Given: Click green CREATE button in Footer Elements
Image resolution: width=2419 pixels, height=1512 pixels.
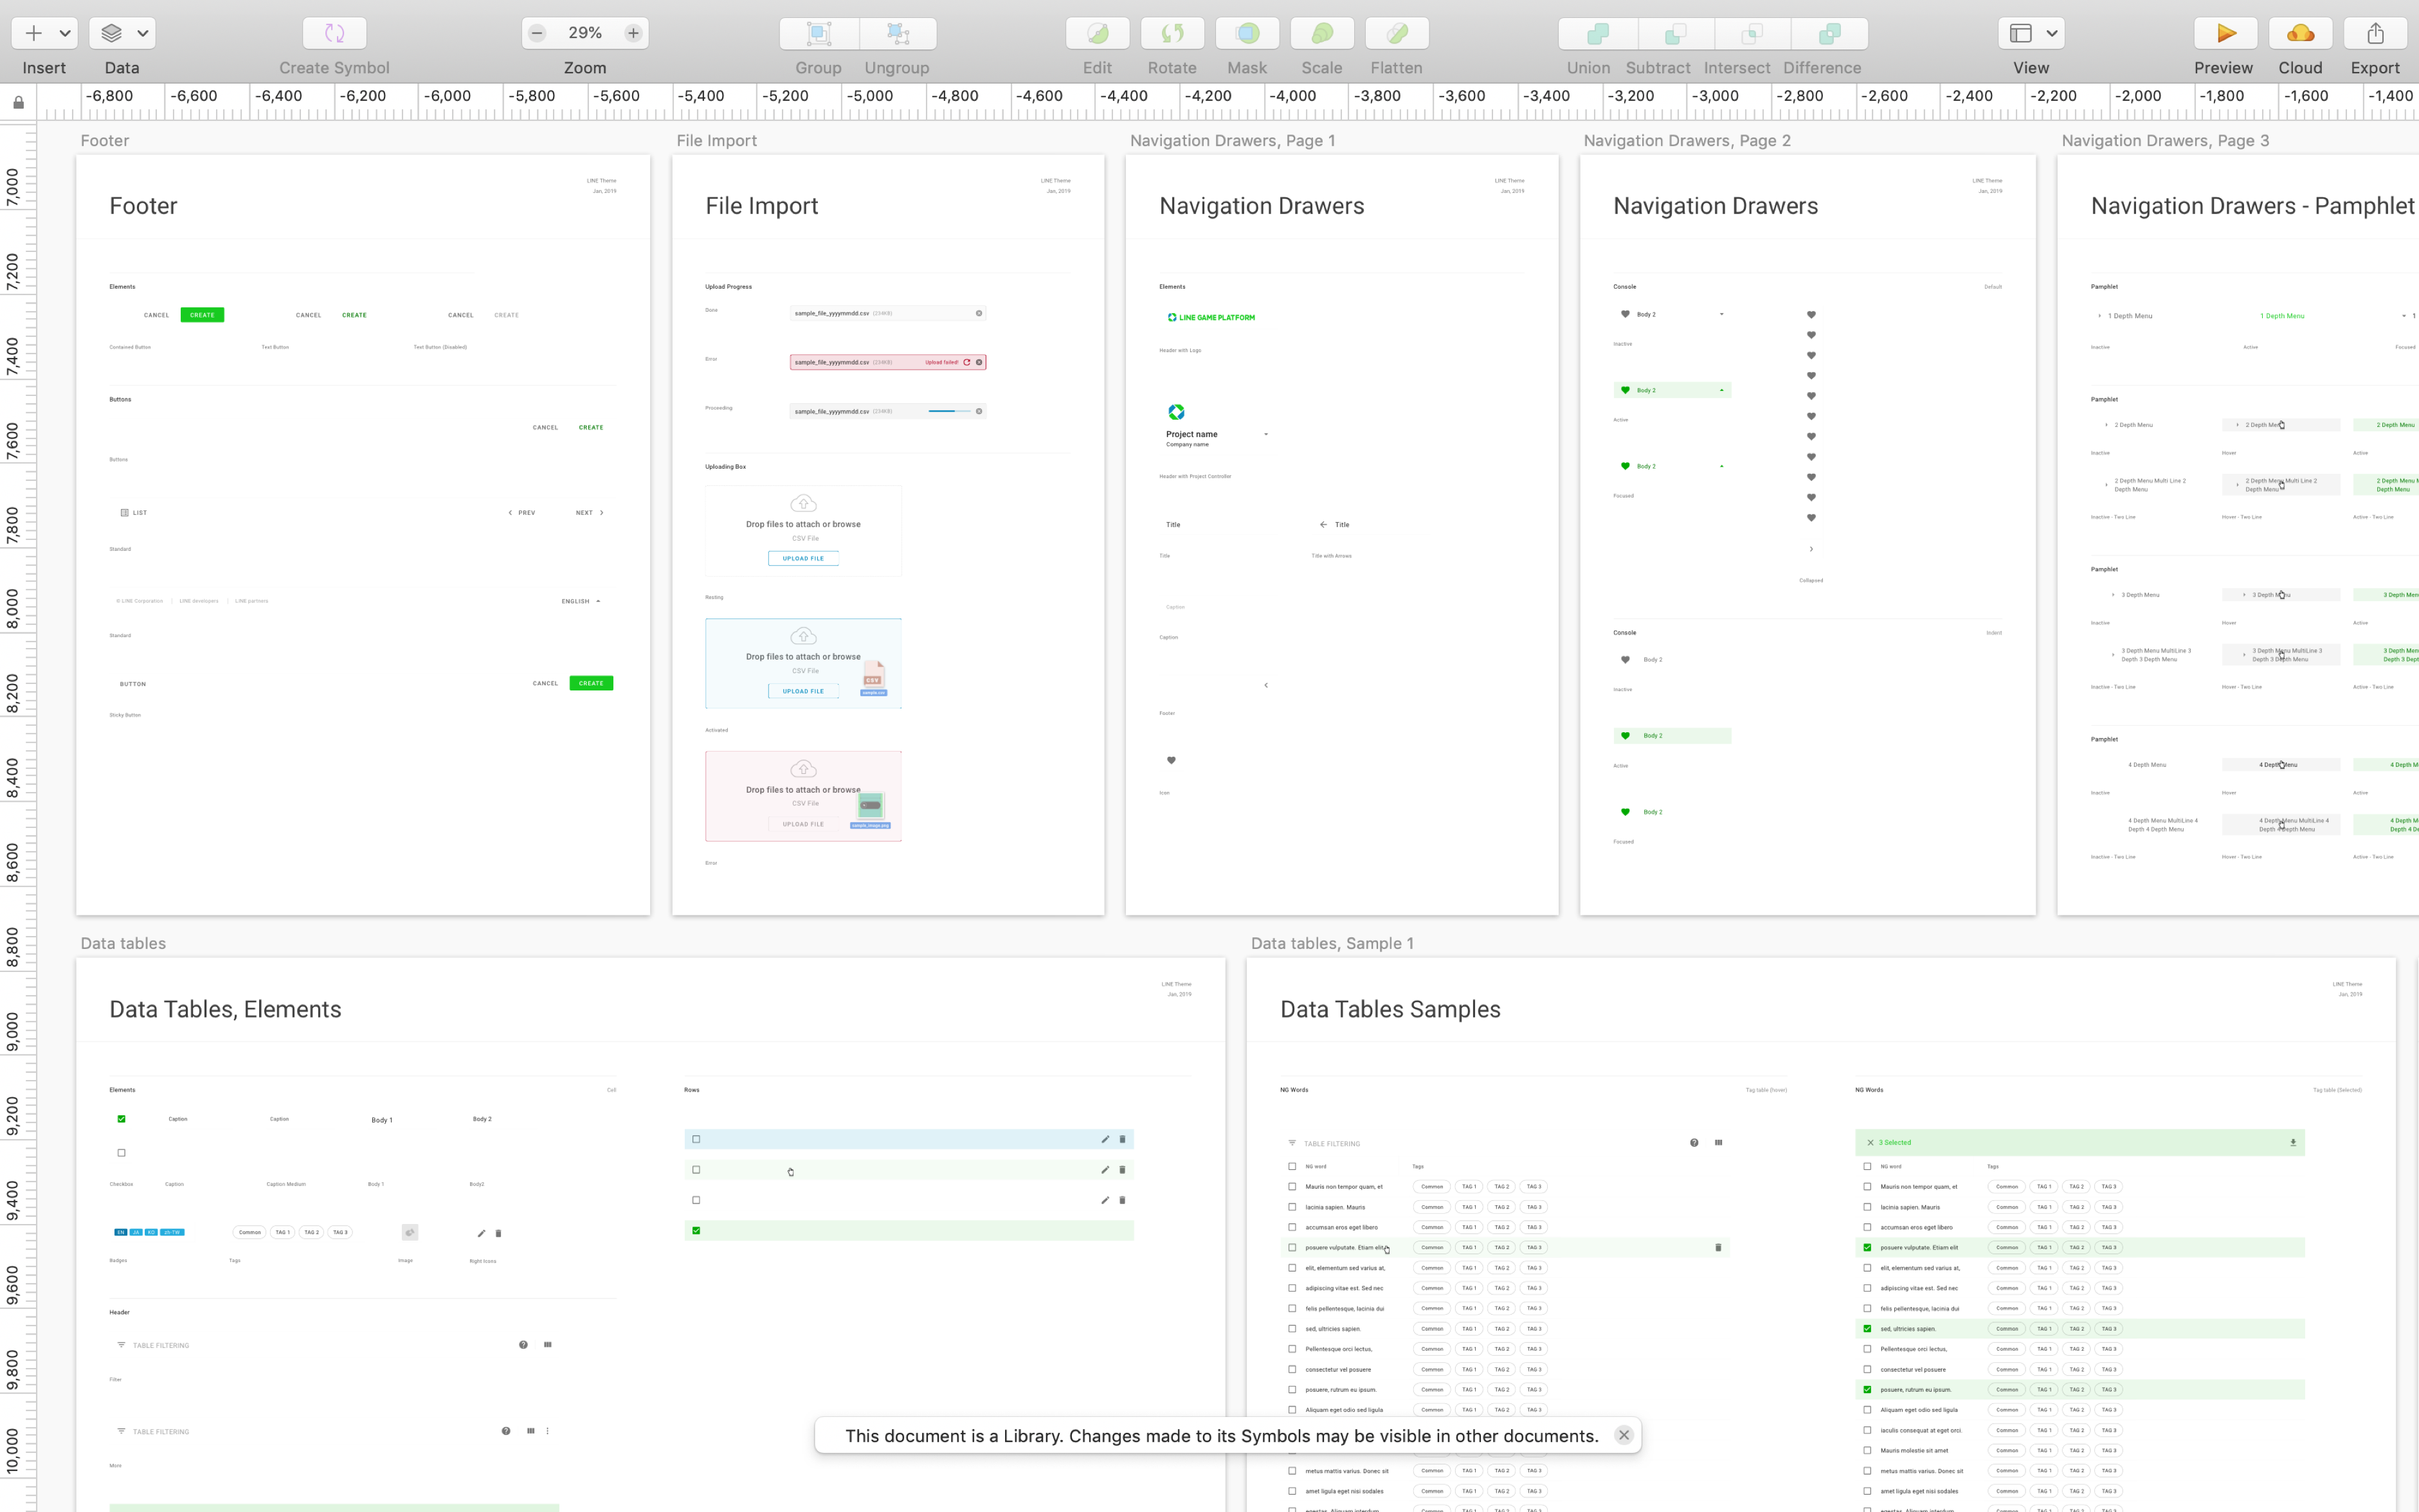Looking at the screenshot, I should [x=202, y=315].
